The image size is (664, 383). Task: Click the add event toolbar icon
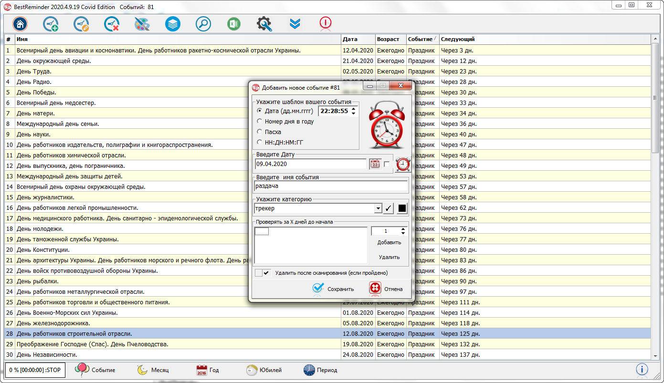click(x=51, y=24)
